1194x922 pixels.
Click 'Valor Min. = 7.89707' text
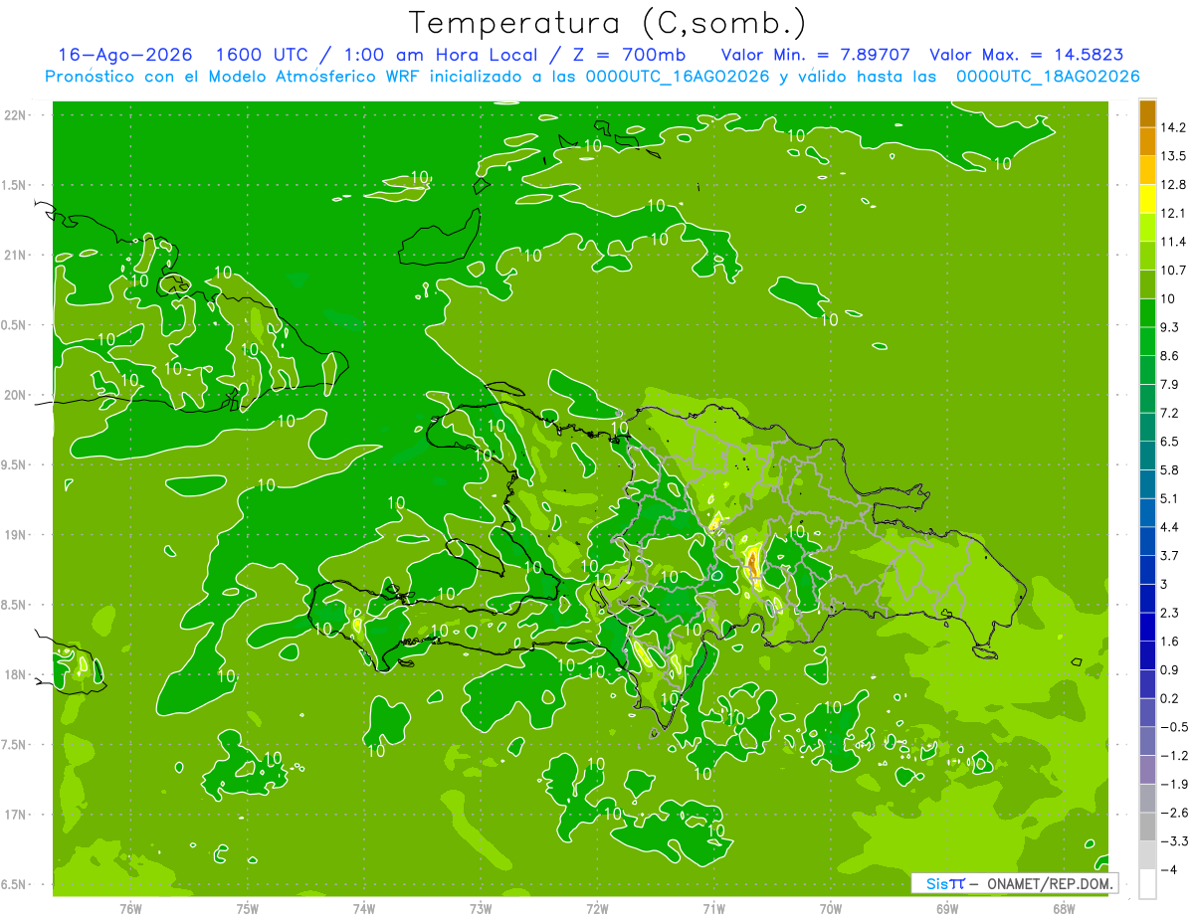point(815,55)
